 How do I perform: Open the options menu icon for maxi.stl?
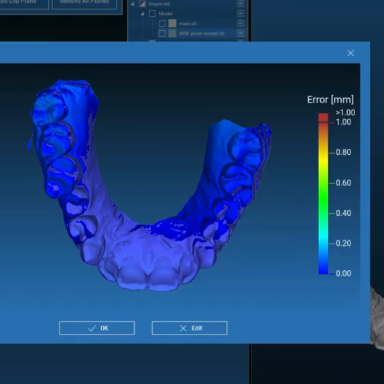coord(241,23)
